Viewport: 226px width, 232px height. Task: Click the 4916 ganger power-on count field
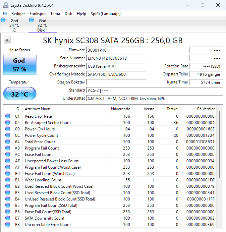click(x=206, y=74)
